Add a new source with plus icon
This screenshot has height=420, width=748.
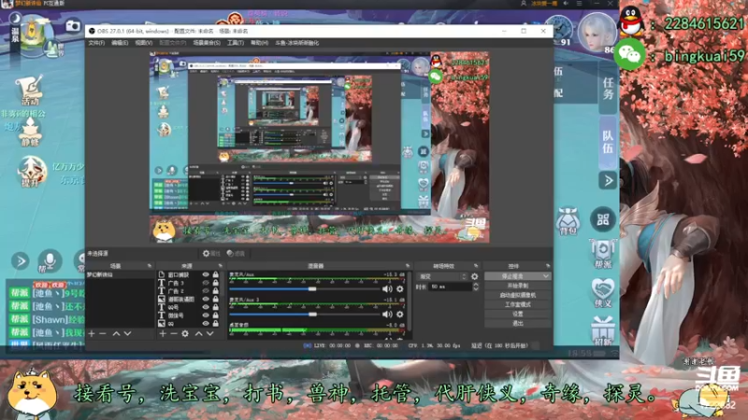[163, 334]
